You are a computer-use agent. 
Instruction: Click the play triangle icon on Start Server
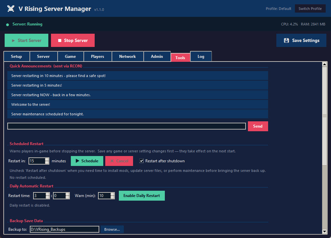[13, 40]
